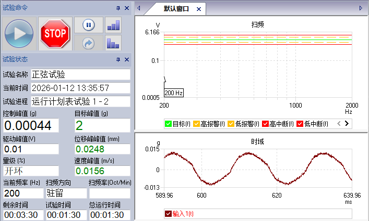Click the 试验名称 field showing 正弦试验
Viewport: 369px width, 221px height.
(80, 74)
